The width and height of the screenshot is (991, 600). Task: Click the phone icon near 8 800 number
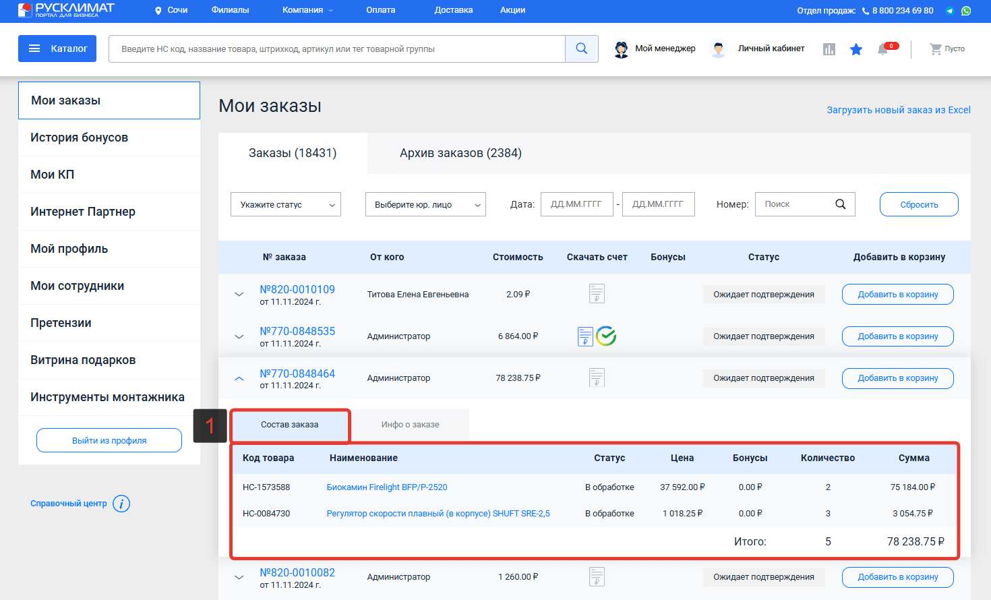click(x=866, y=11)
